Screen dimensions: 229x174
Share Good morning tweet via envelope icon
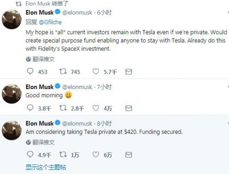coord(129,108)
